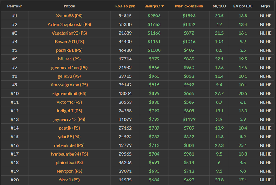This screenshot has width=276, height=185.
Task: Click tymbaumba94 (PS) player link
Action: [69, 154]
